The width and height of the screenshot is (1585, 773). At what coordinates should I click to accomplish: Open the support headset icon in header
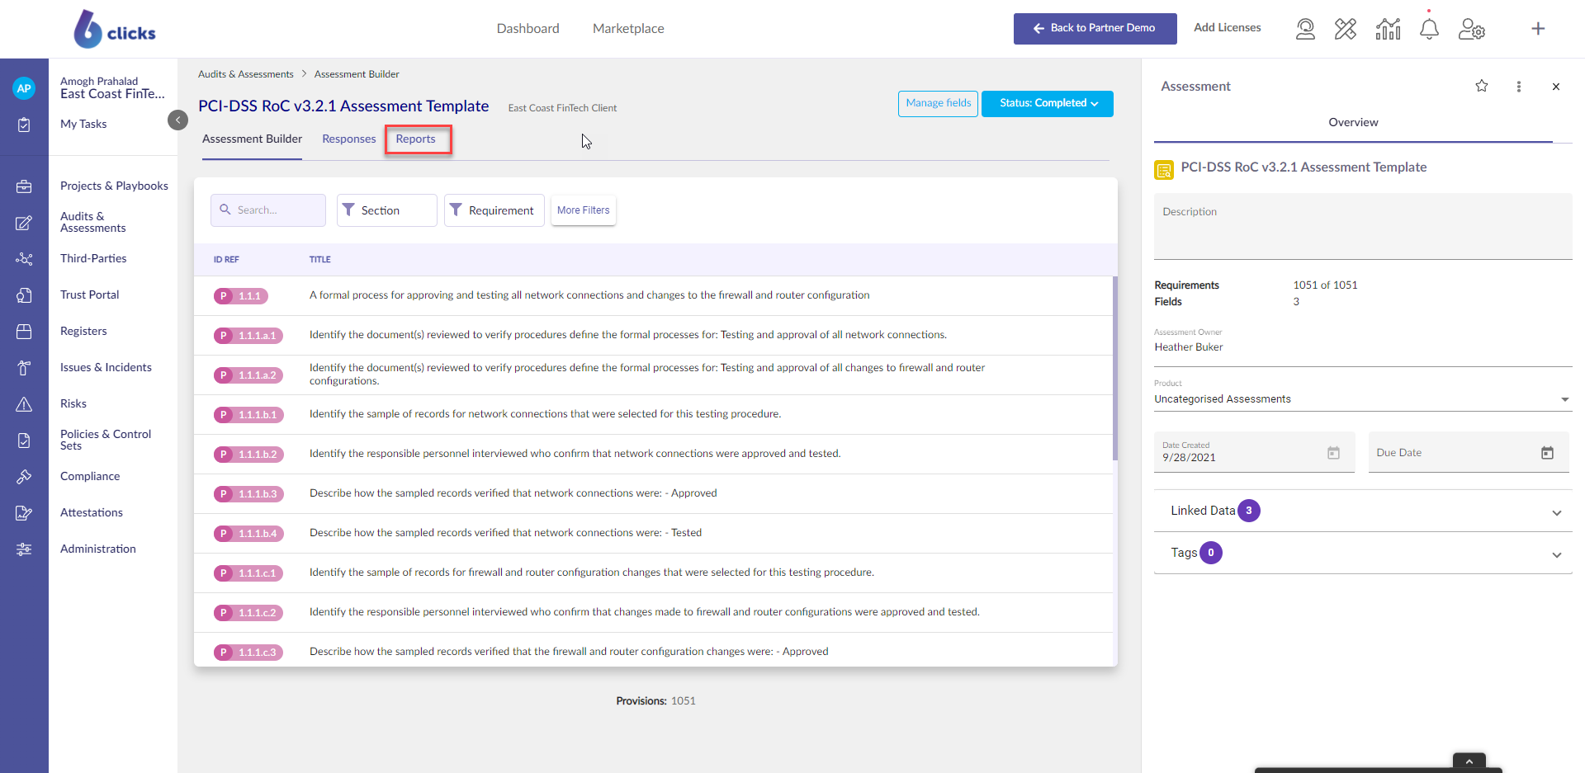(x=1305, y=29)
